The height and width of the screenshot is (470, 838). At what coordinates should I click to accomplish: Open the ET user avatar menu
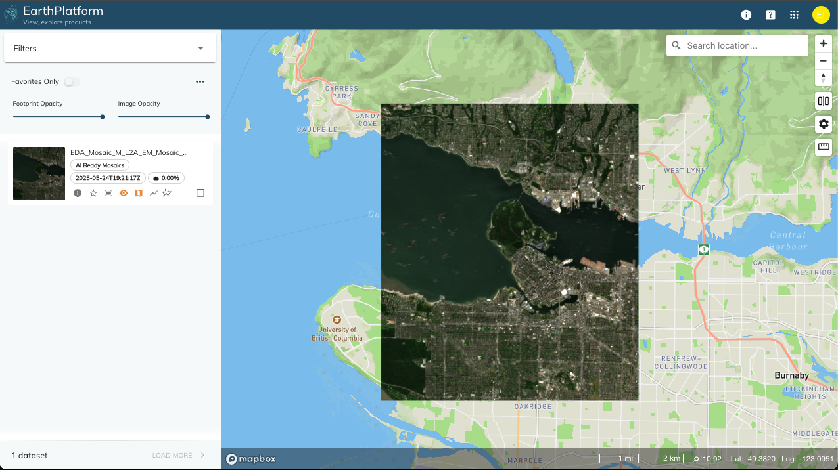tap(821, 14)
